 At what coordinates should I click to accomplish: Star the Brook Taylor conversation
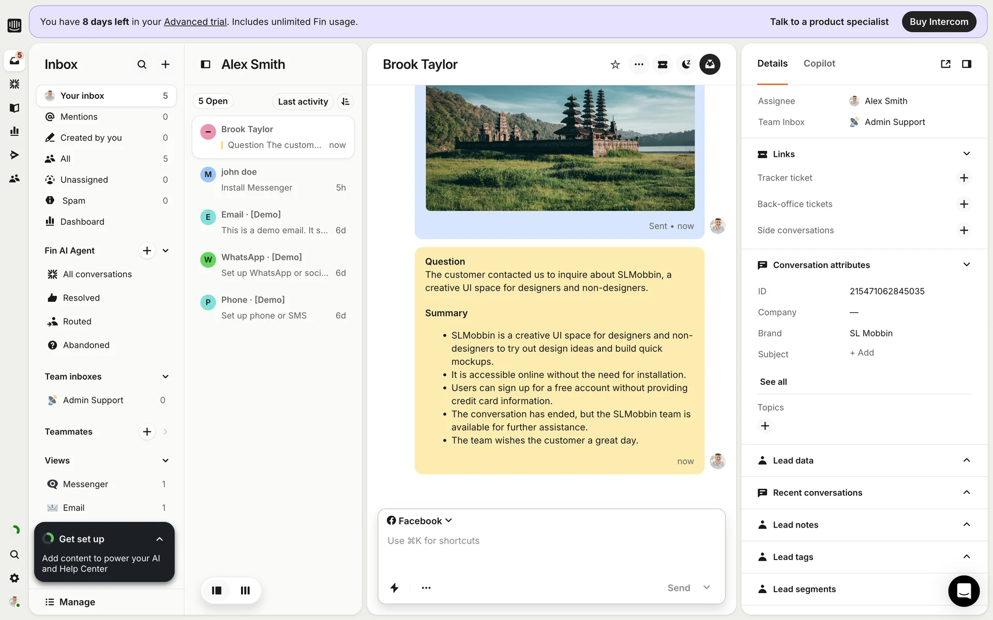[615, 65]
